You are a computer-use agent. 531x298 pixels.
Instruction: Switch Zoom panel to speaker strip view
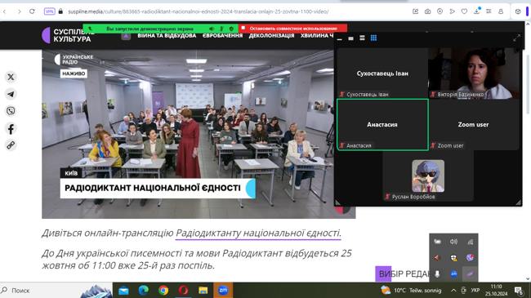pos(362,38)
